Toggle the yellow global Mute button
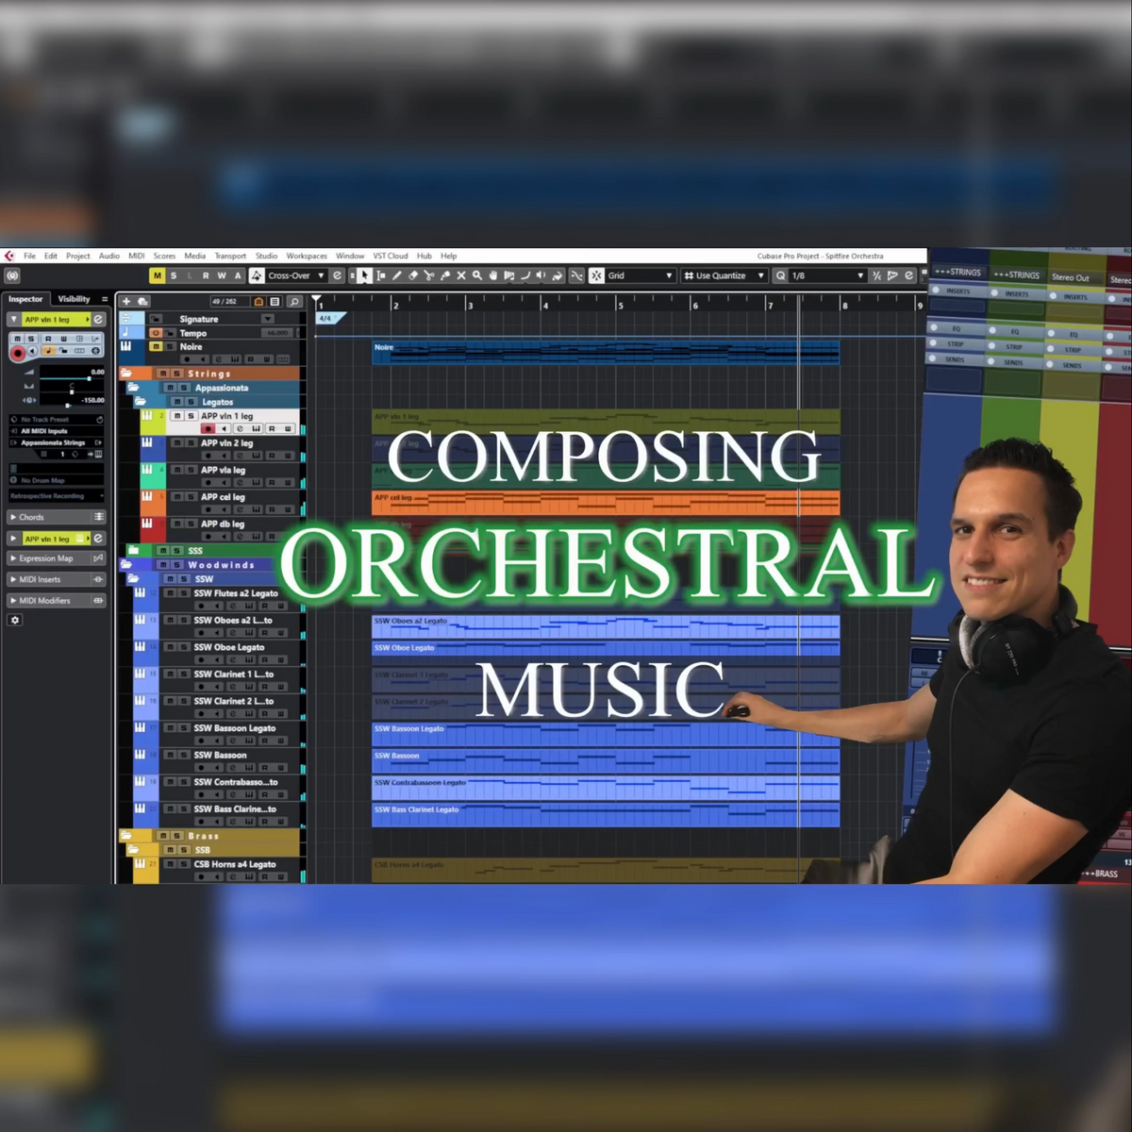The image size is (1132, 1132). point(157,275)
